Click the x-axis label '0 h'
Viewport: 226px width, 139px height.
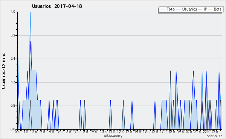click(x=17, y=132)
